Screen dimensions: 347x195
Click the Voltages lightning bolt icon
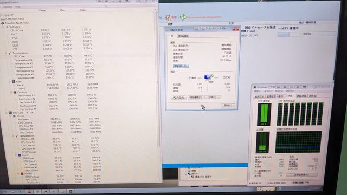pyautogui.click(x=7, y=27)
